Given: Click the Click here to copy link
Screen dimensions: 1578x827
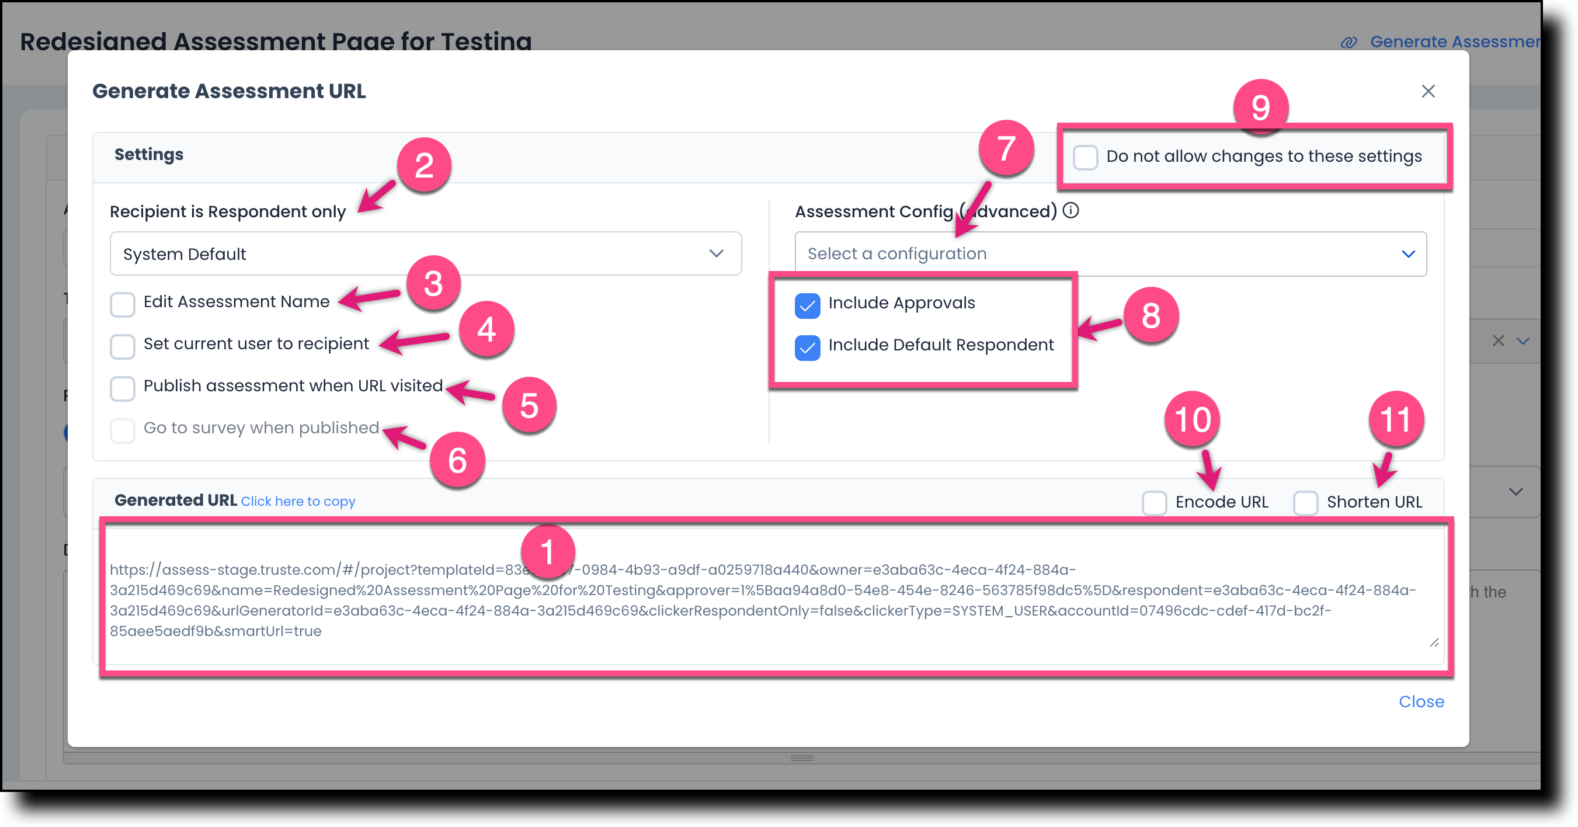Looking at the screenshot, I should (298, 501).
